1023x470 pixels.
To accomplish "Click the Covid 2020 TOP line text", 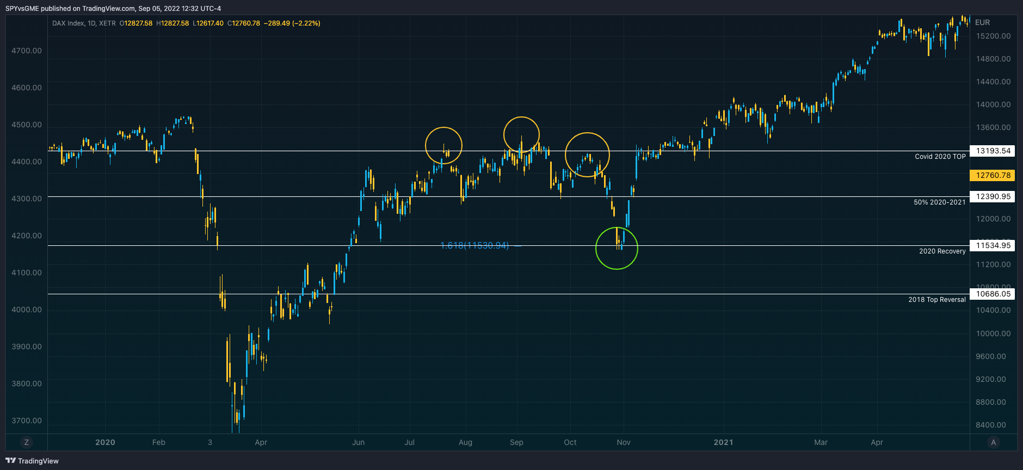I will [940, 157].
